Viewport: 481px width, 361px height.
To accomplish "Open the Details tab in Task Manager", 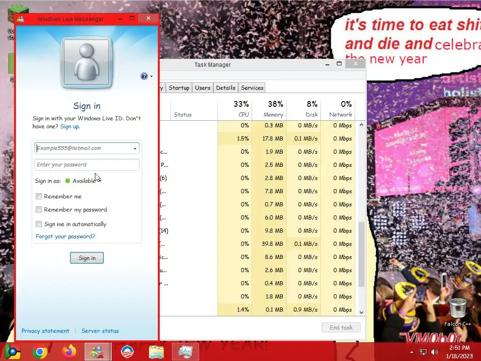I will pos(226,88).
